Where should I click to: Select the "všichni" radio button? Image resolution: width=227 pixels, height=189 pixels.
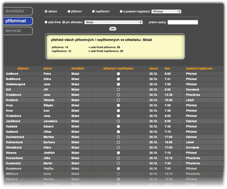46,11
